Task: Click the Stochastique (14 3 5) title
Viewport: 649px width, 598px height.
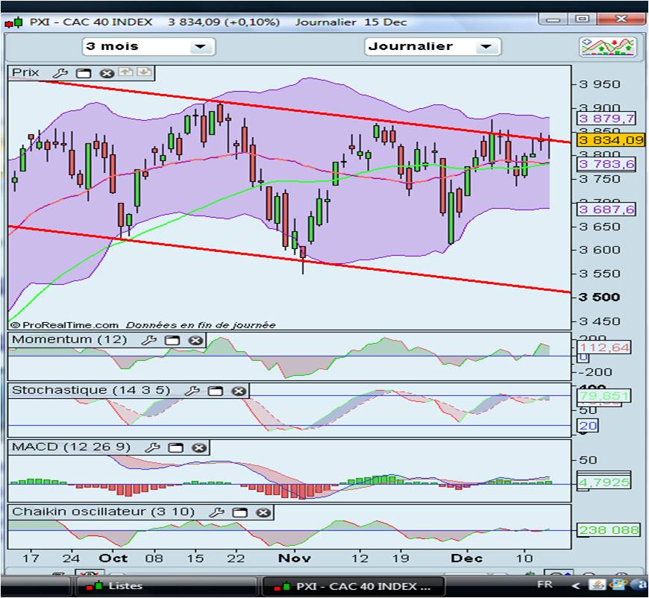Action: click(x=91, y=390)
